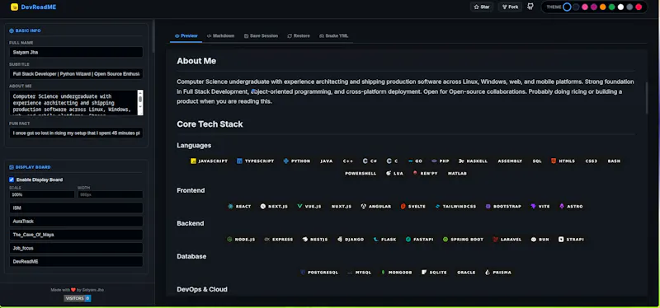Click the Vite badge

pyautogui.click(x=540, y=207)
